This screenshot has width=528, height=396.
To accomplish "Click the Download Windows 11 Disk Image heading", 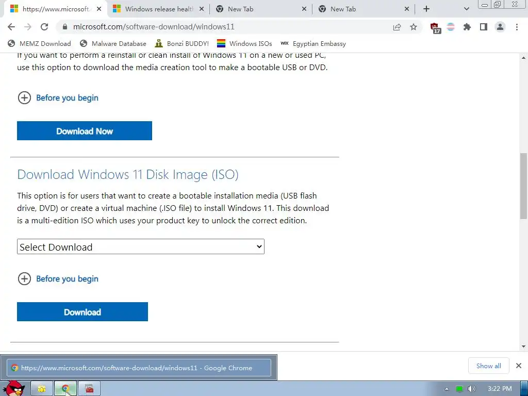I will 128,175.
